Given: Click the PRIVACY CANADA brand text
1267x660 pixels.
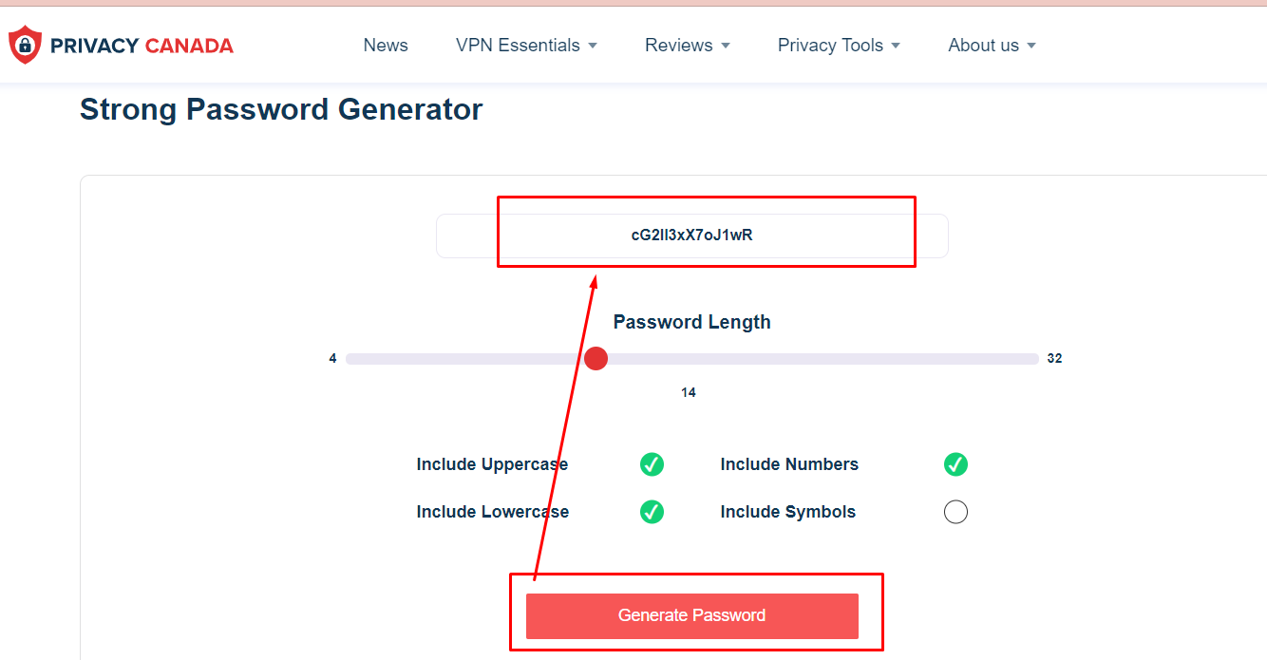Looking at the screenshot, I should 142,45.
